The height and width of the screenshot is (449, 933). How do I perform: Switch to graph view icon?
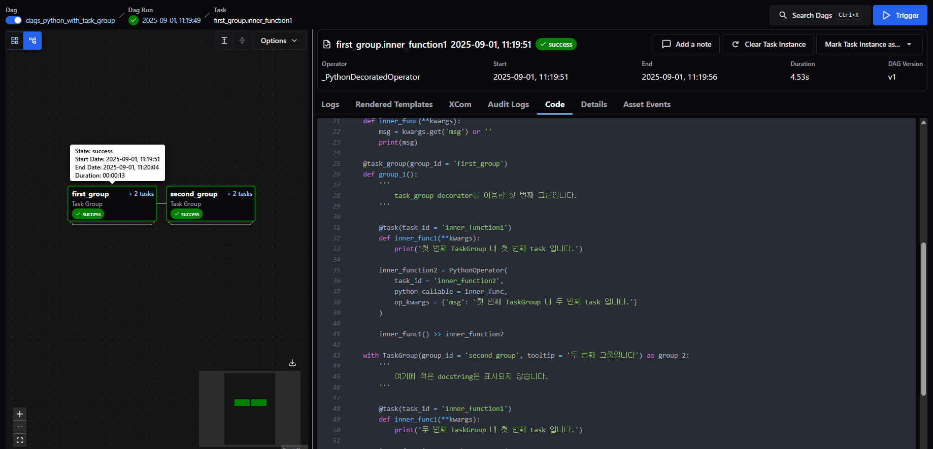(x=32, y=41)
